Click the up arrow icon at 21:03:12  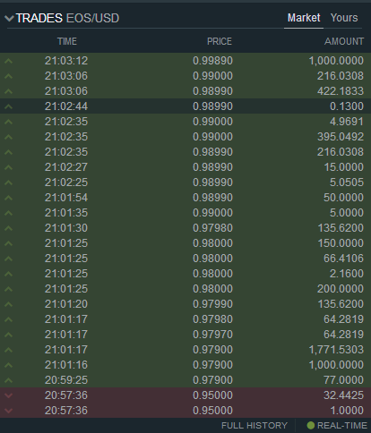9,61
